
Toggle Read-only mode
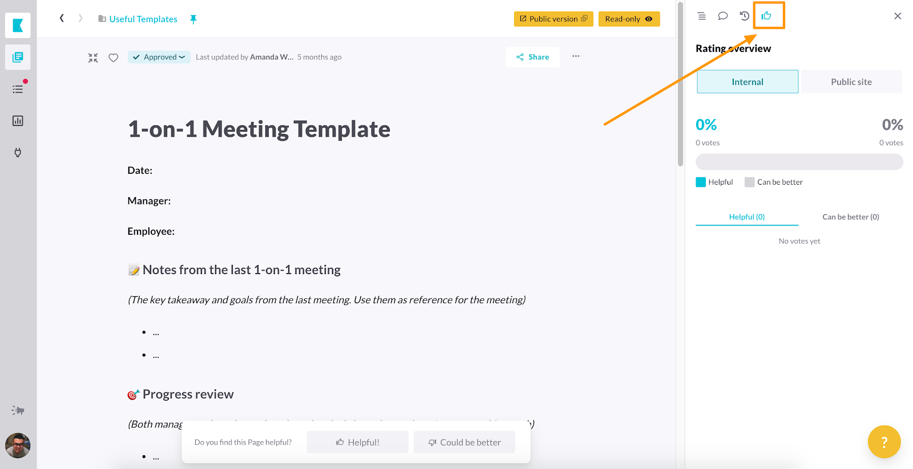point(629,19)
